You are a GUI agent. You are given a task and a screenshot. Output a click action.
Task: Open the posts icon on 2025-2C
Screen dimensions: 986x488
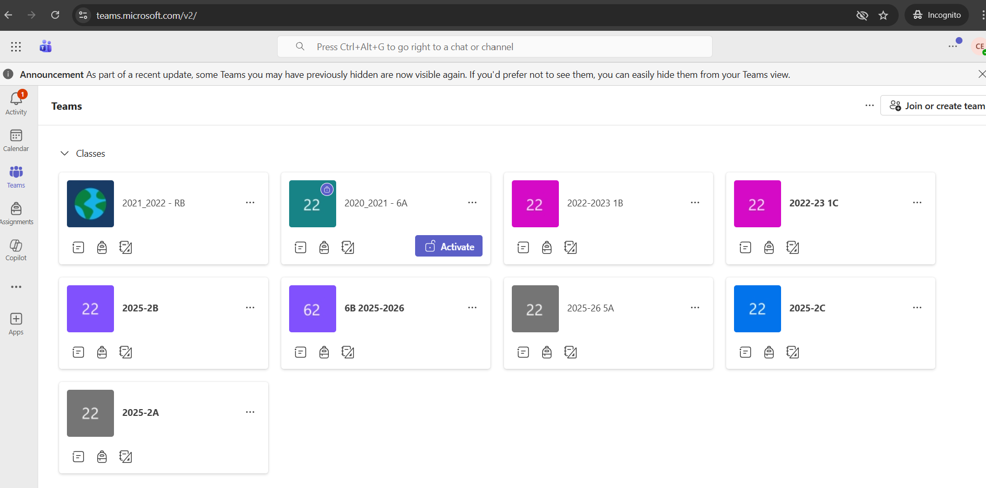tap(746, 353)
